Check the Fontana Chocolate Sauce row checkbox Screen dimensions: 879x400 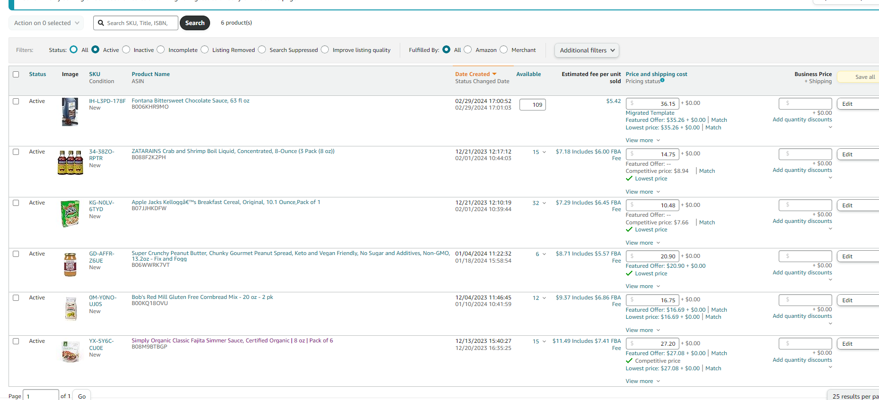click(x=16, y=101)
